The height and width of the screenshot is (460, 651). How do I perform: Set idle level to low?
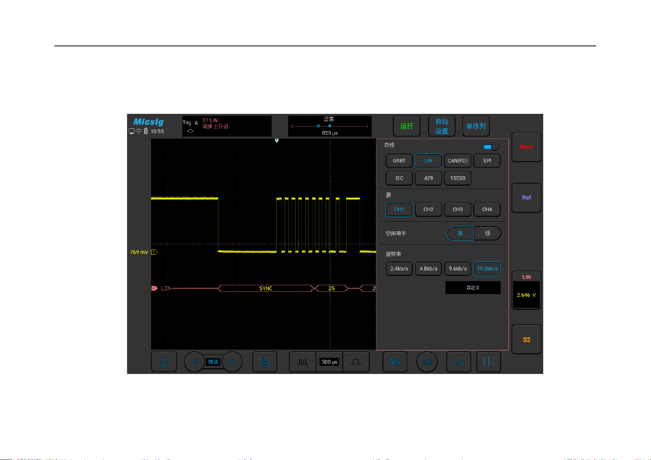tap(488, 233)
